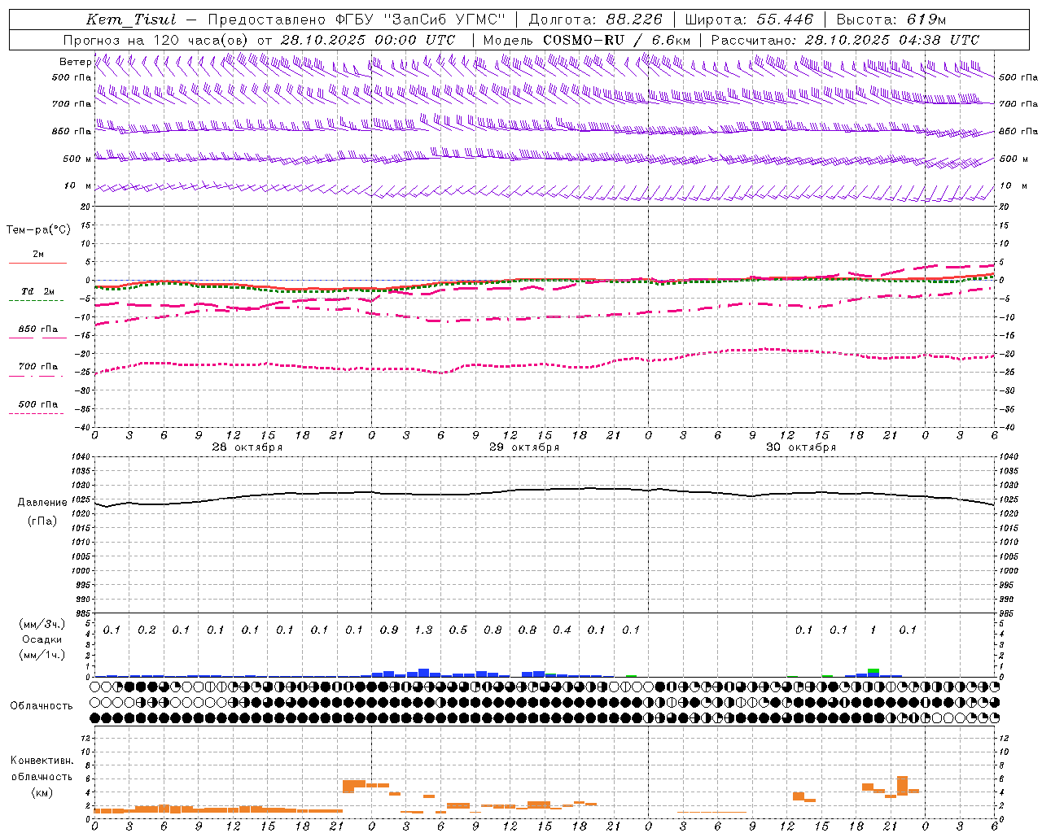
Task: Select the 'Широта: 55.446' header field
Action: pos(749,20)
